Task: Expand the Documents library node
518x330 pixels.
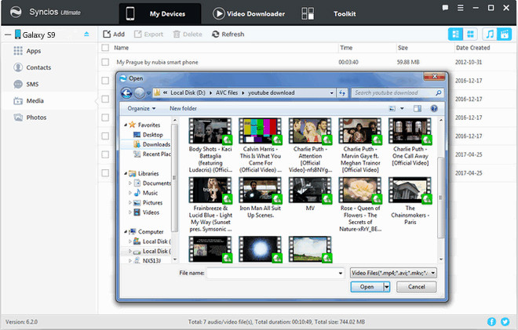Action: [129, 183]
